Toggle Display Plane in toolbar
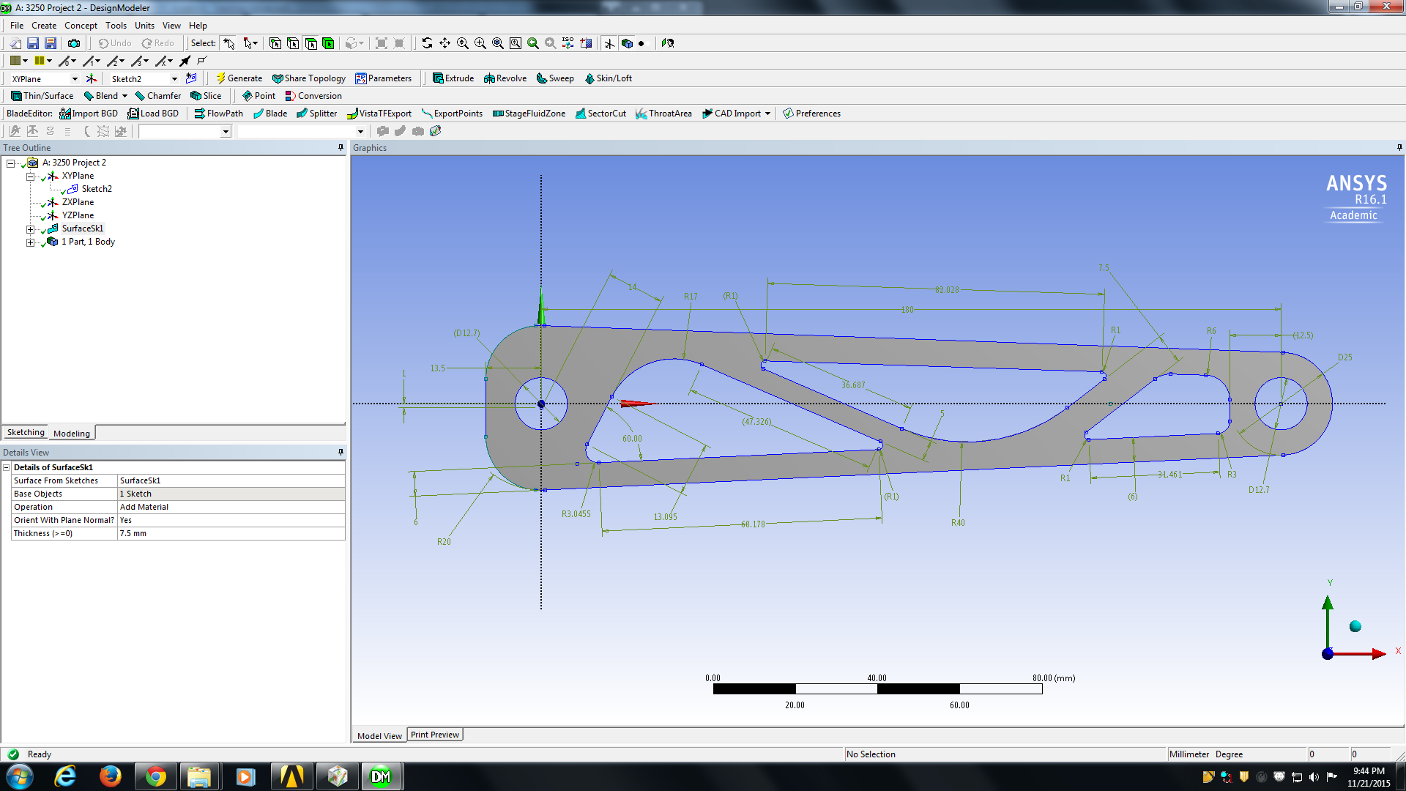The width and height of the screenshot is (1406, 791). tap(609, 43)
